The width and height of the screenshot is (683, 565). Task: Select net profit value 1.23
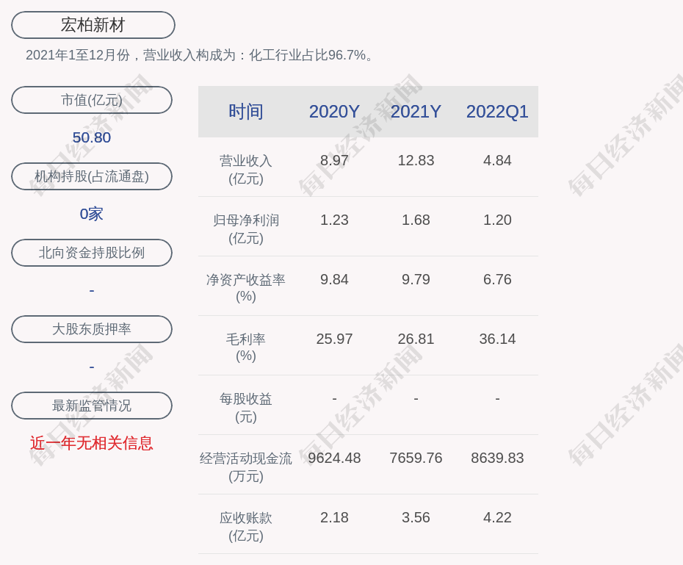[x=334, y=220]
